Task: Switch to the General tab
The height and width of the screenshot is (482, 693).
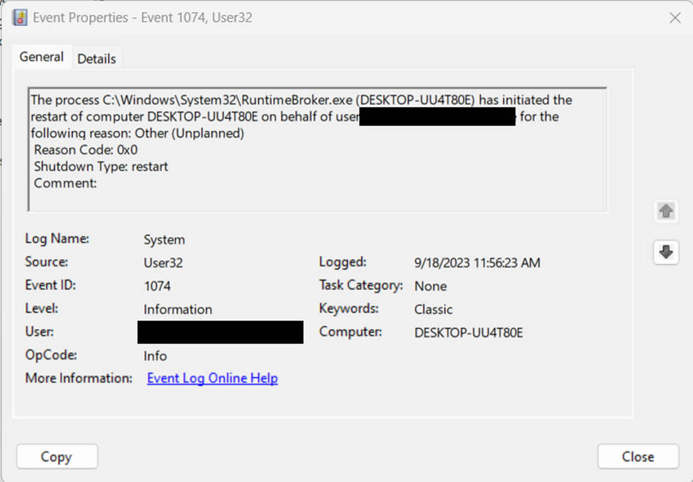Action: (x=42, y=57)
